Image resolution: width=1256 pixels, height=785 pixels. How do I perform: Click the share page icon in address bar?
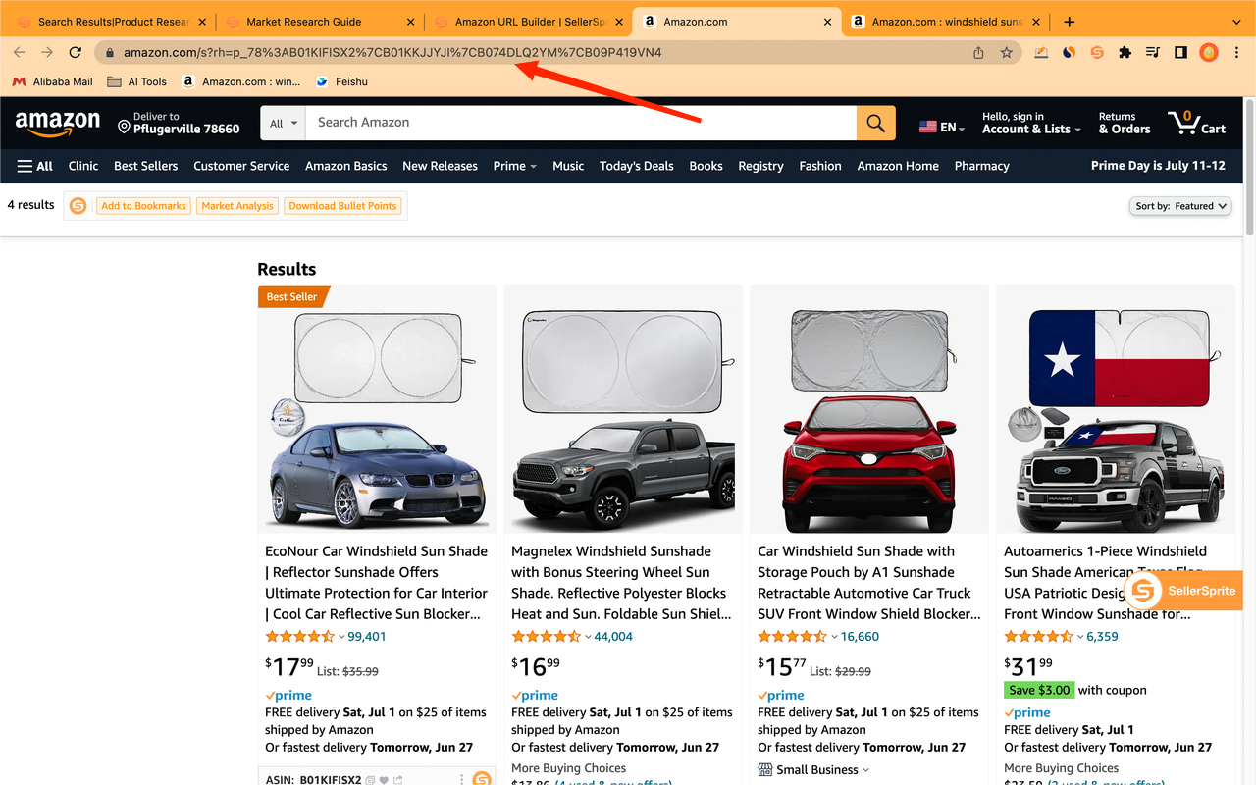click(978, 52)
